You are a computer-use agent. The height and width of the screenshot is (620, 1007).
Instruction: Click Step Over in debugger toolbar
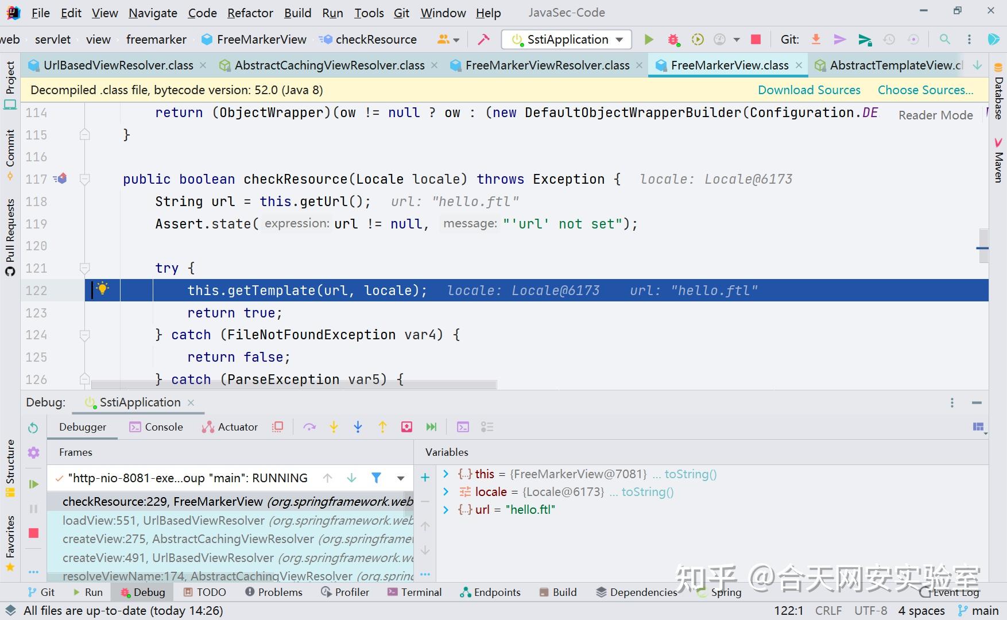tap(309, 427)
